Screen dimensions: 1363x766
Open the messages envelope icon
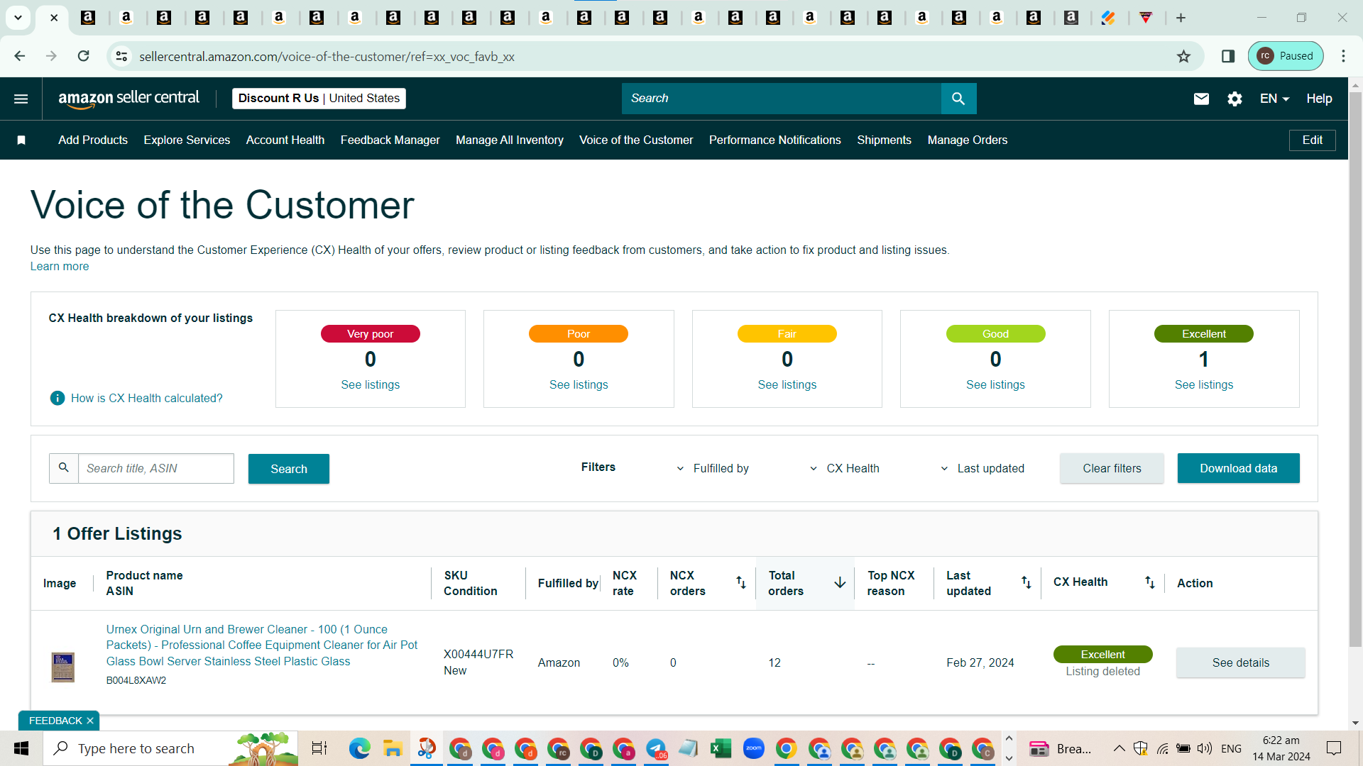1201,99
